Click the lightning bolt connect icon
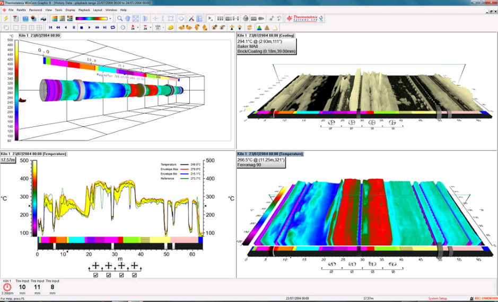This screenshot has width=498, height=302. [x=6, y=19]
